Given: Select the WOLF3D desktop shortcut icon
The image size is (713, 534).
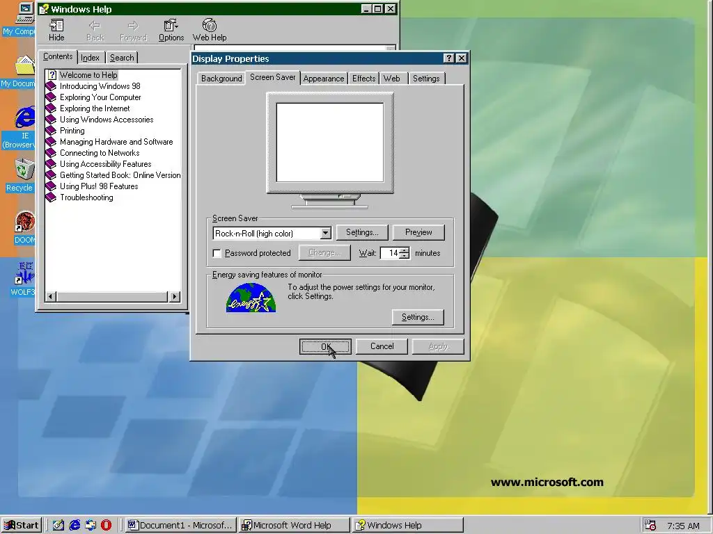Looking at the screenshot, I should pos(24,273).
